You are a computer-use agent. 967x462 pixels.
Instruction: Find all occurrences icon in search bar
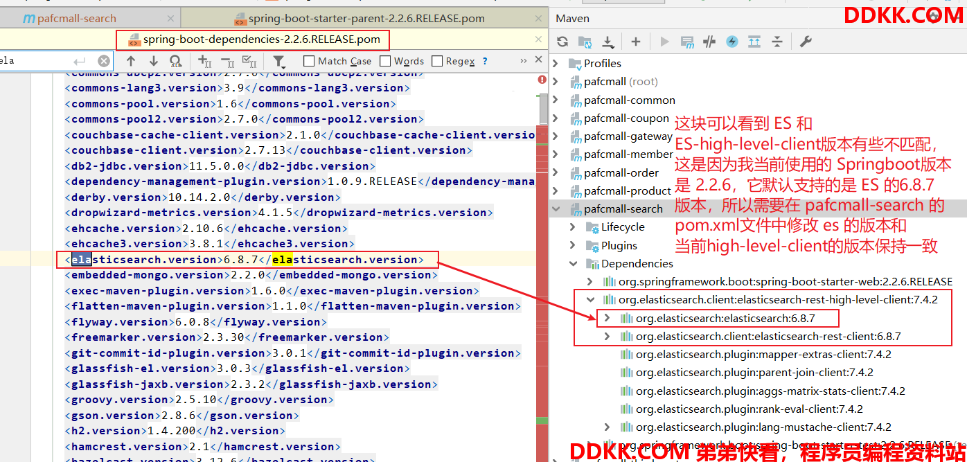click(176, 61)
